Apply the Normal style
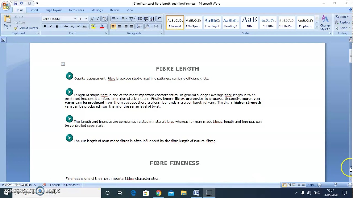353x198 pixels. [x=175, y=22]
